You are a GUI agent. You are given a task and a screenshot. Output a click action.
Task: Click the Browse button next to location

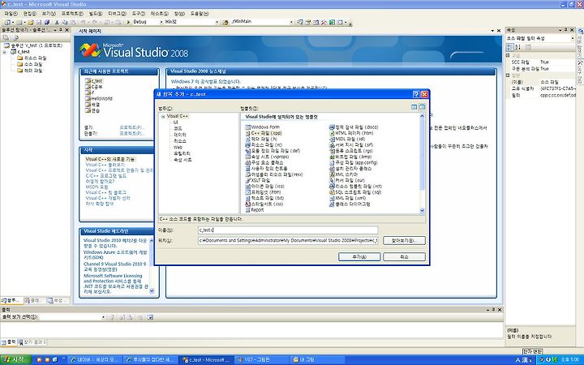tap(404, 241)
